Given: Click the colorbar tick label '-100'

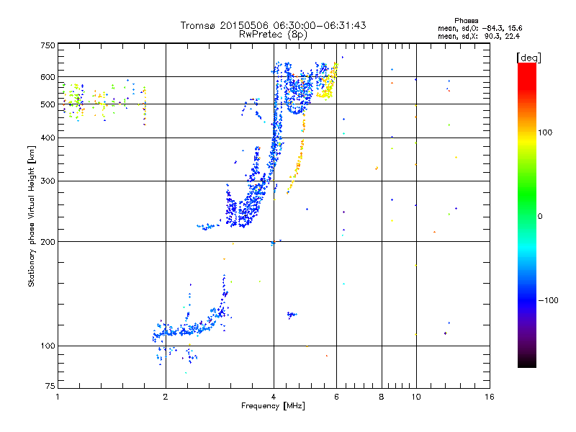Looking at the screenshot, I should click(x=548, y=300).
